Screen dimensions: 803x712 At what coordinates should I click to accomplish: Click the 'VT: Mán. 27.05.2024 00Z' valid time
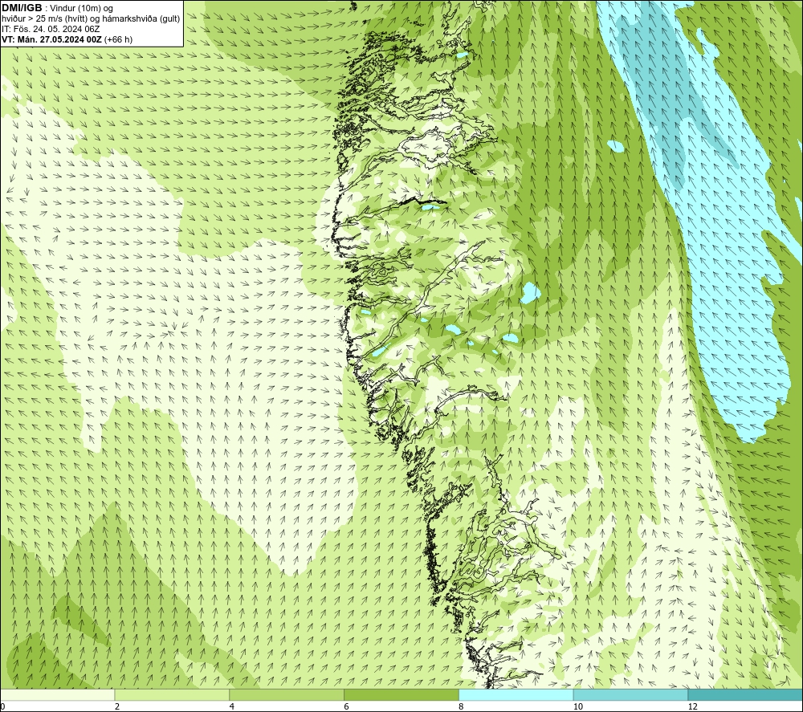click(51, 39)
